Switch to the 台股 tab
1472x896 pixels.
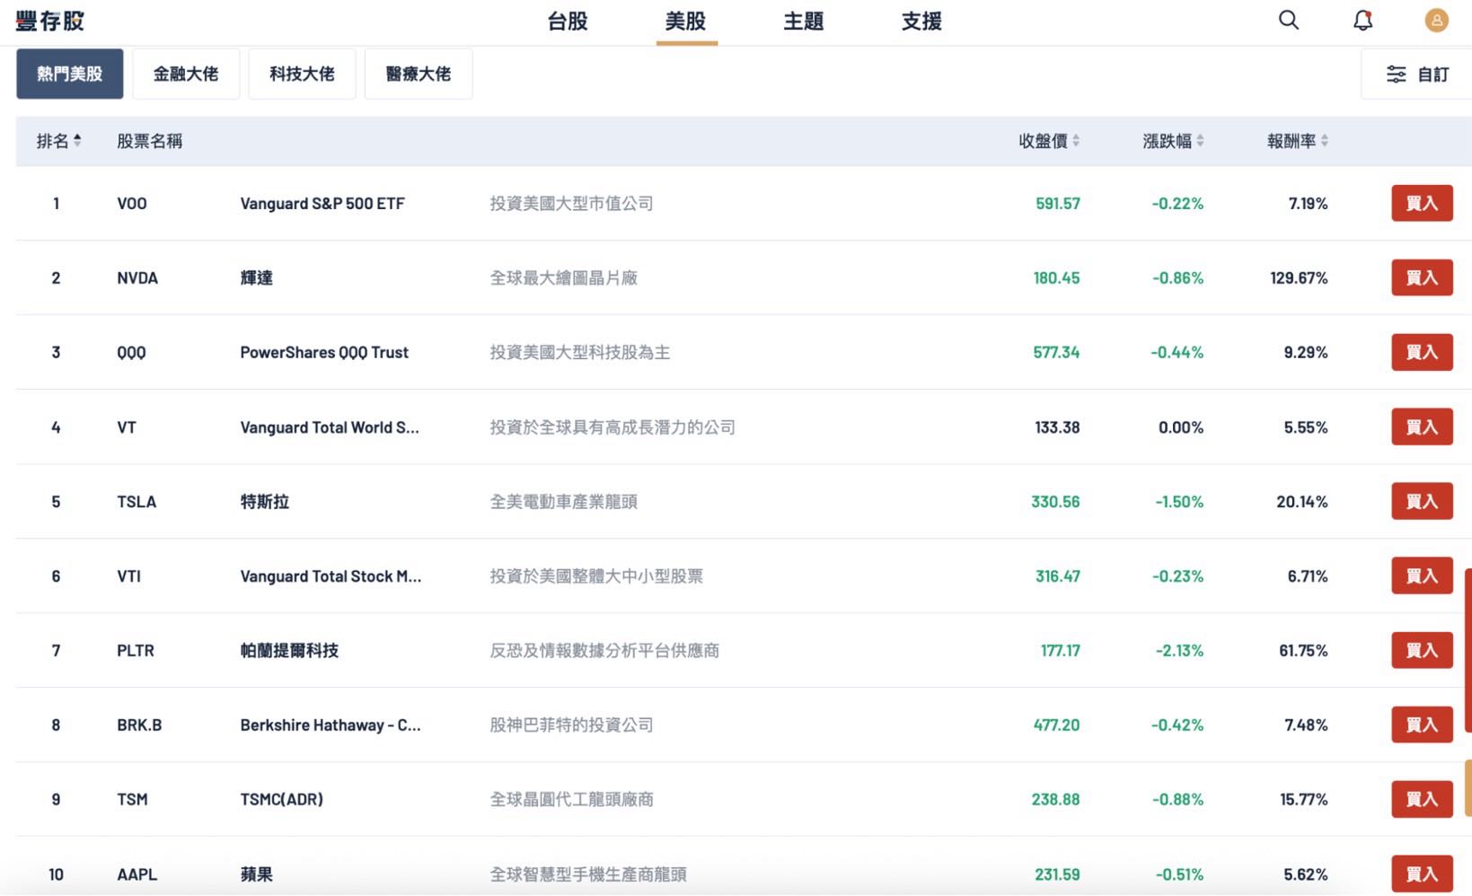[x=568, y=22]
